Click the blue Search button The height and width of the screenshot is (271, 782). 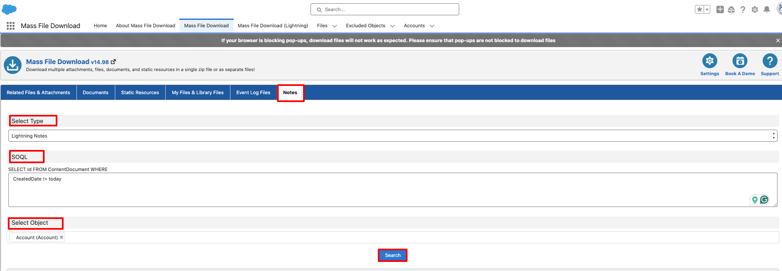[393, 255]
